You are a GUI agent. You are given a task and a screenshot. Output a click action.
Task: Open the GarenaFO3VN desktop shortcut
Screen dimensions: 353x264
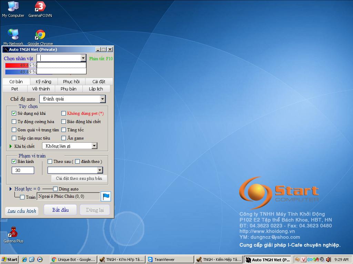pos(40,7)
